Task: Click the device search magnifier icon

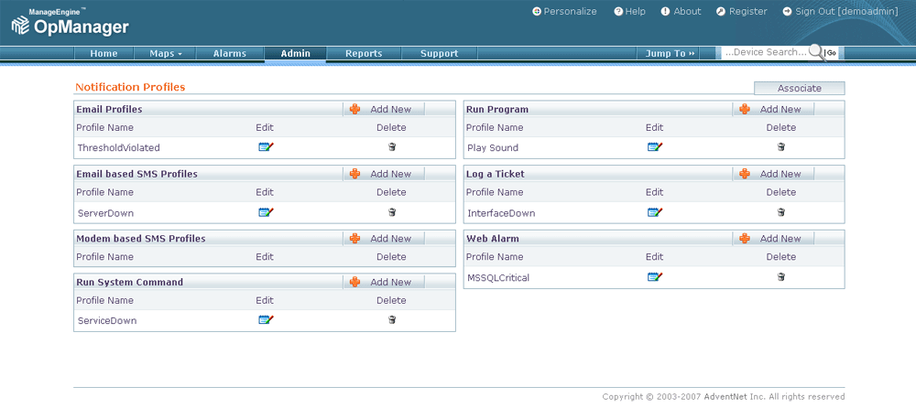Action: click(815, 53)
